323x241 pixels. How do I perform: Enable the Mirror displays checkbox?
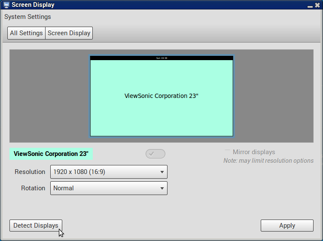coord(227,152)
